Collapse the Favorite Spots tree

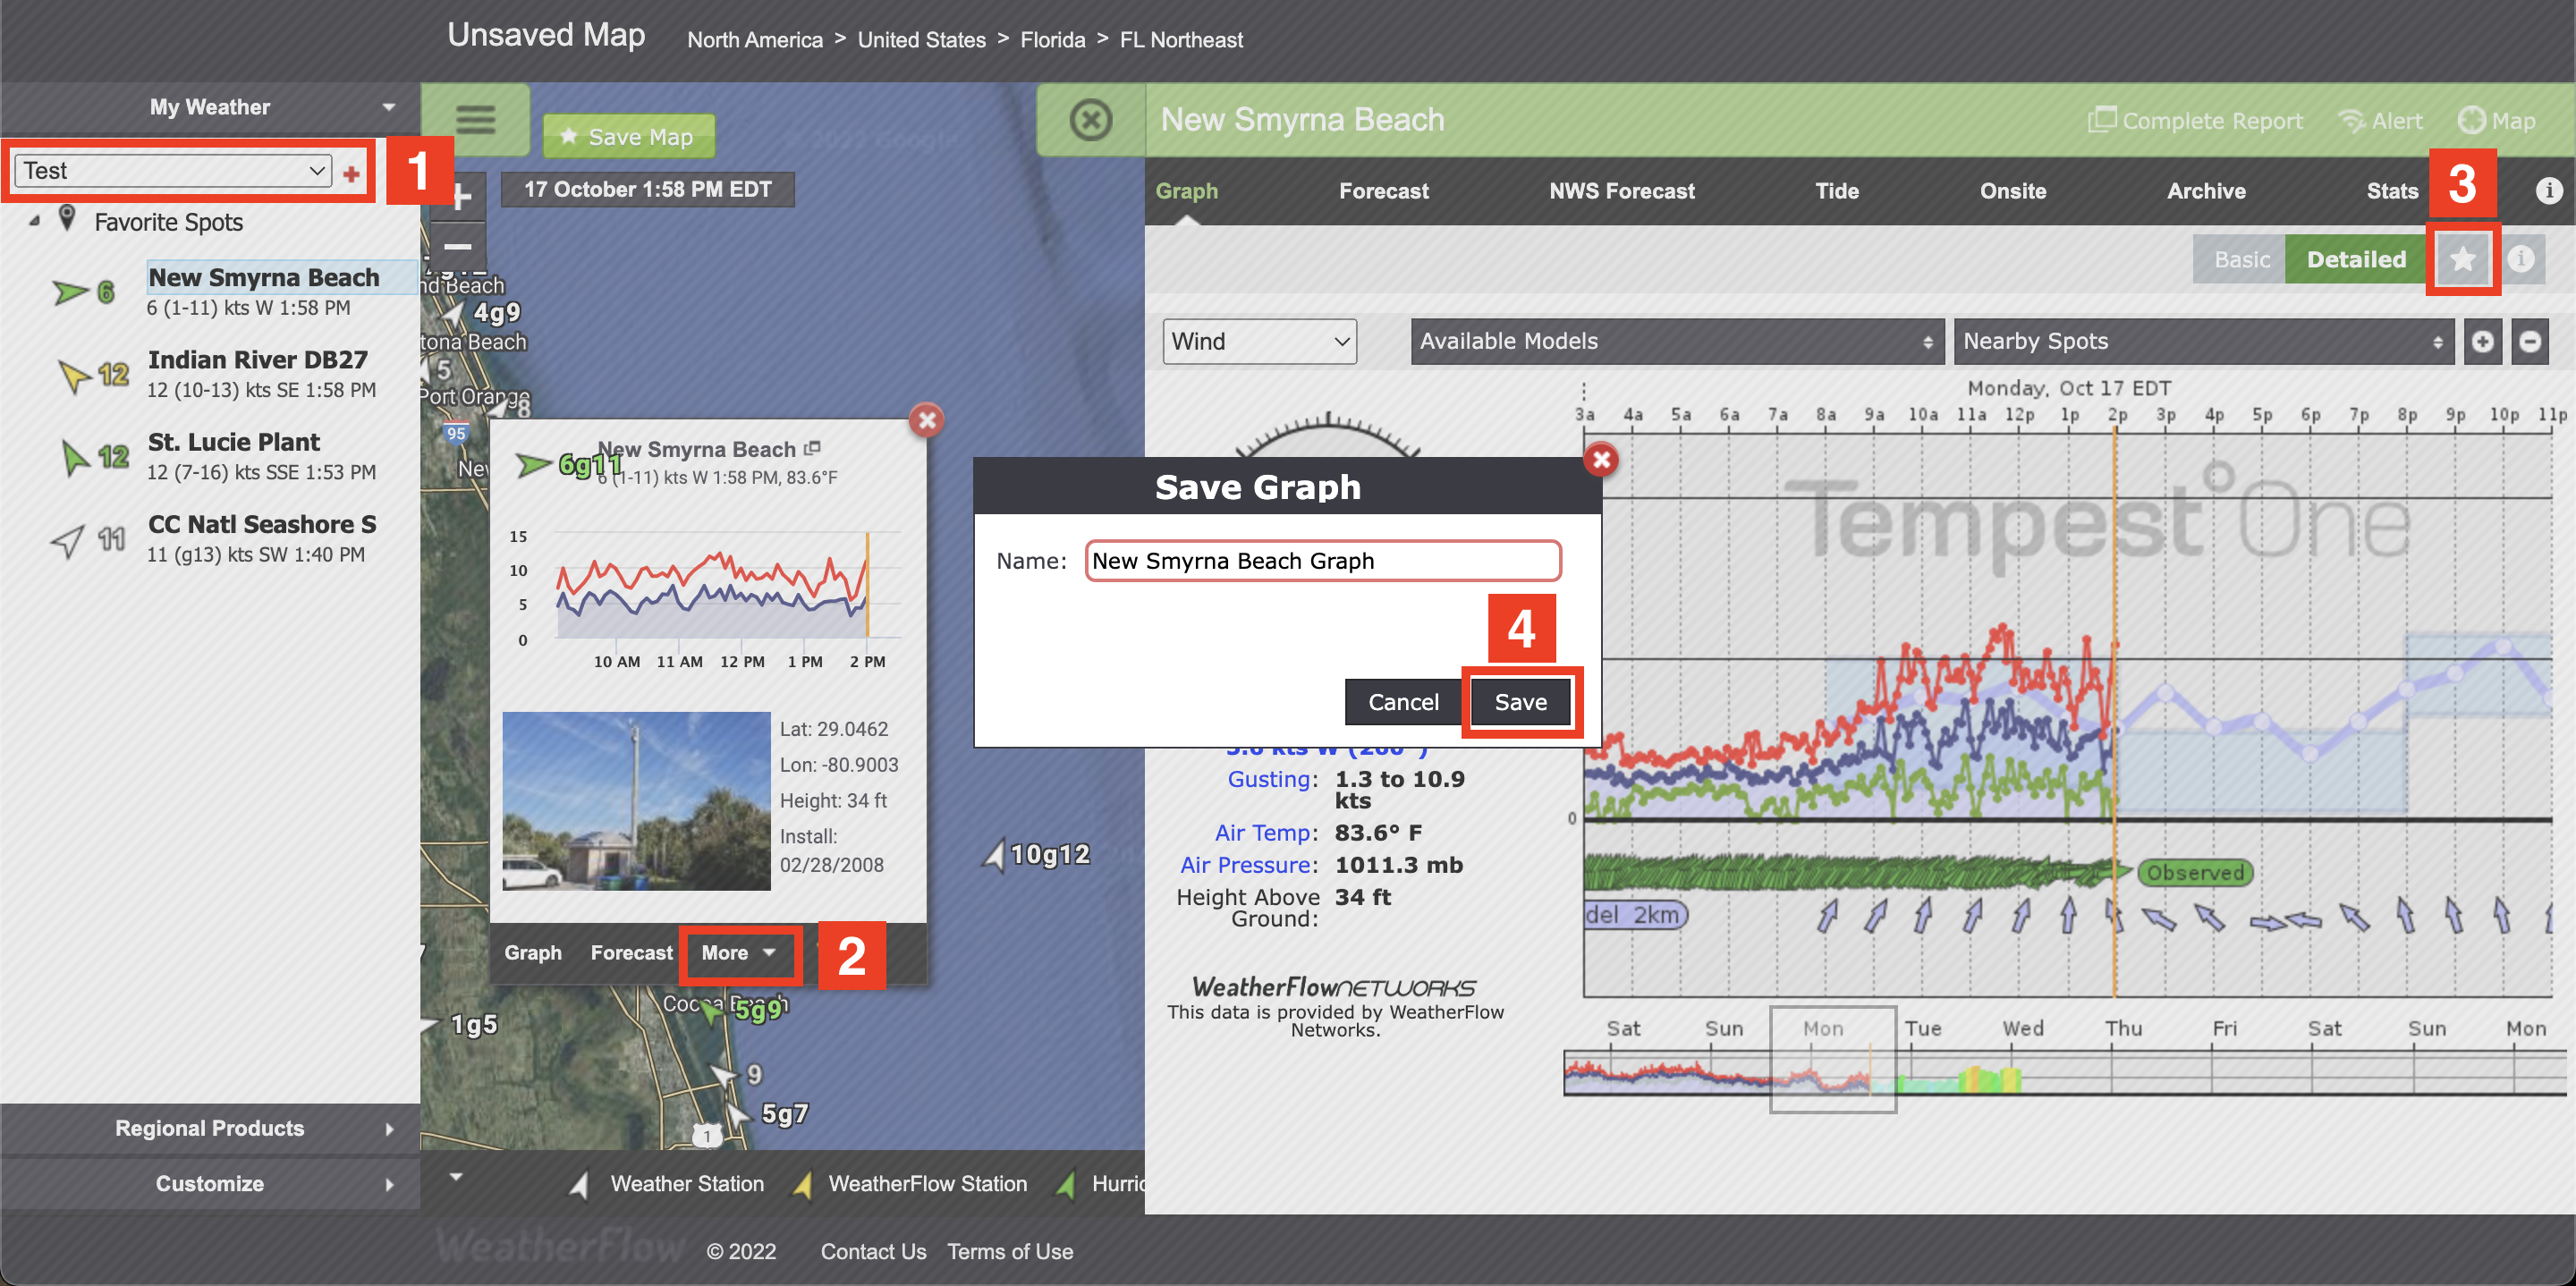pos(34,221)
